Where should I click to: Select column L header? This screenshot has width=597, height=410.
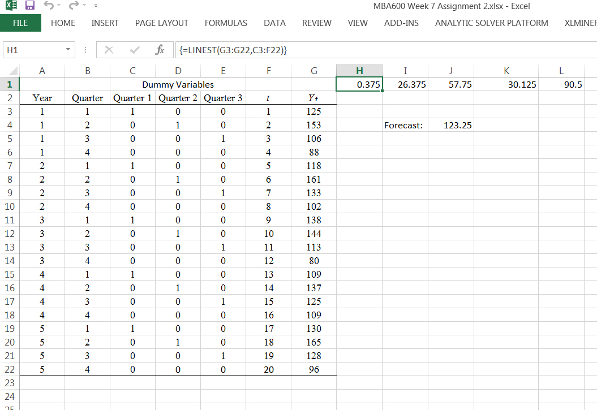point(561,71)
